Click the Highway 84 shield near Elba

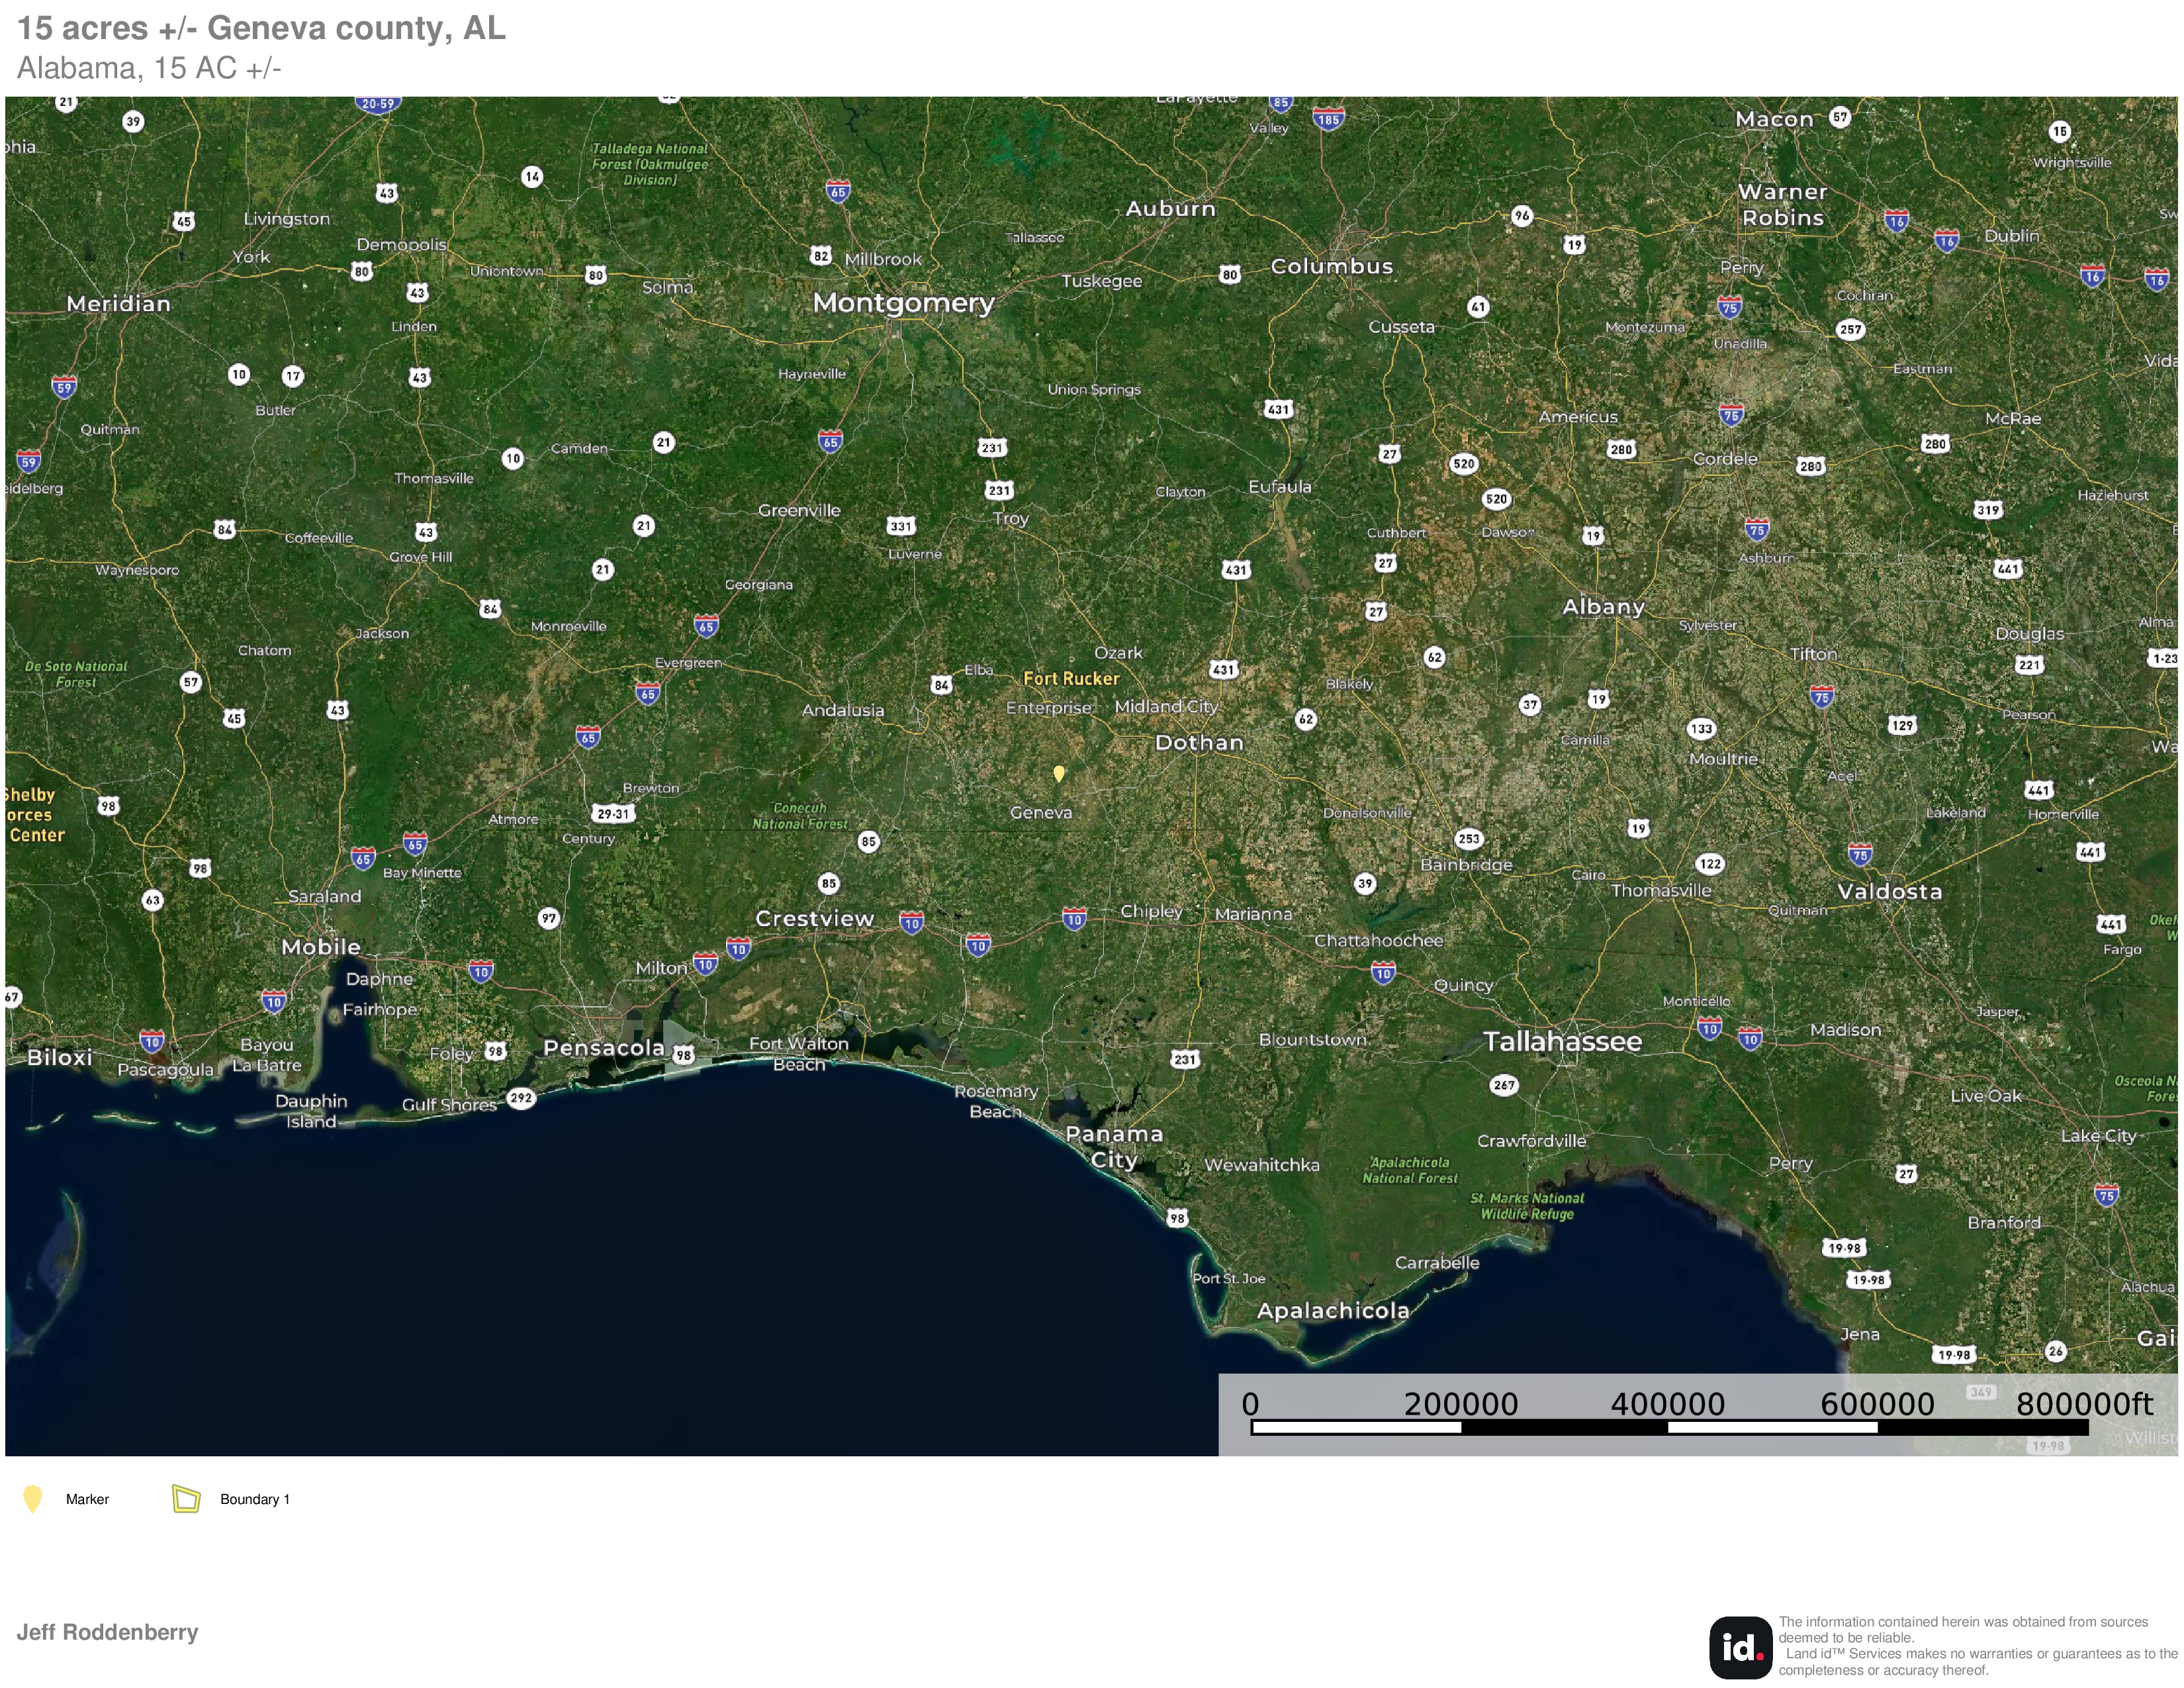pyautogui.click(x=941, y=685)
